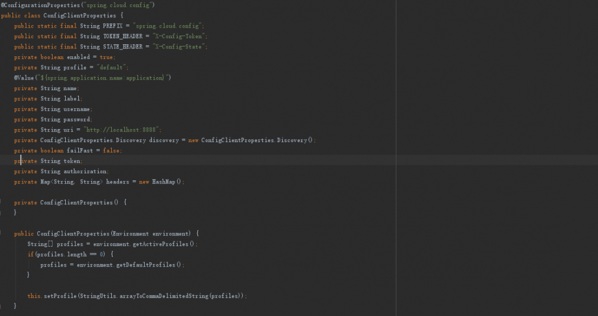
Task: Click the 'label' field declaration
Action: click(x=48, y=99)
